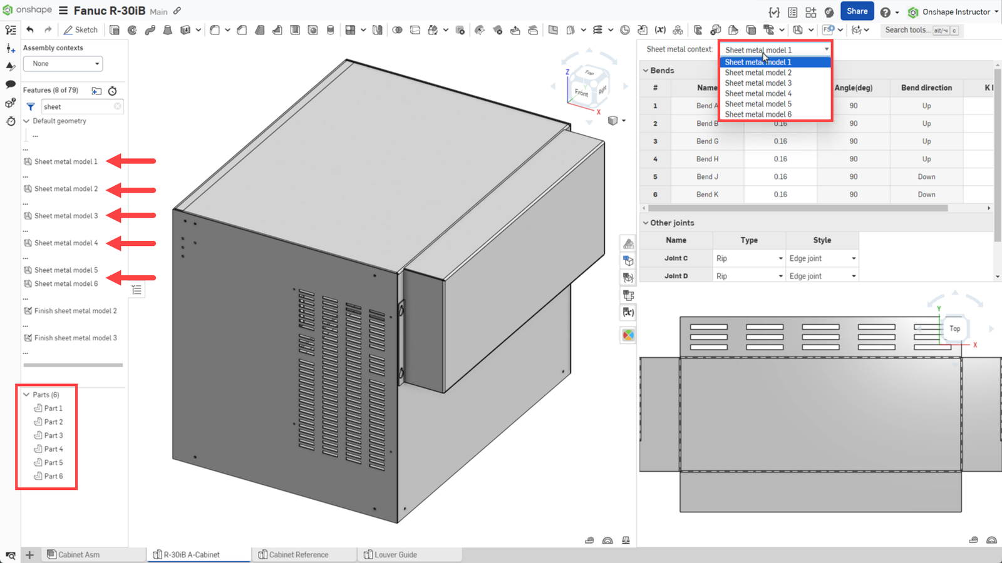Click the Share button

coord(857,11)
